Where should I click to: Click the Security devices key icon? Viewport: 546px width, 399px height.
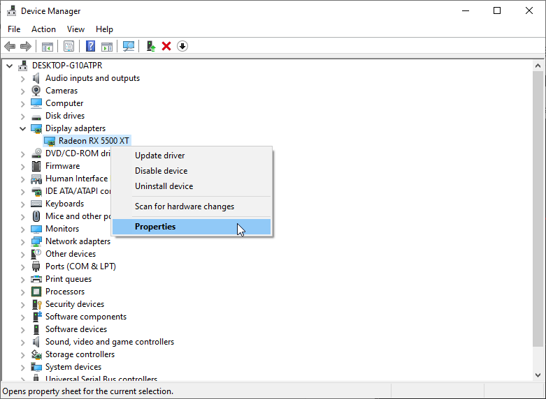click(36, 304)
